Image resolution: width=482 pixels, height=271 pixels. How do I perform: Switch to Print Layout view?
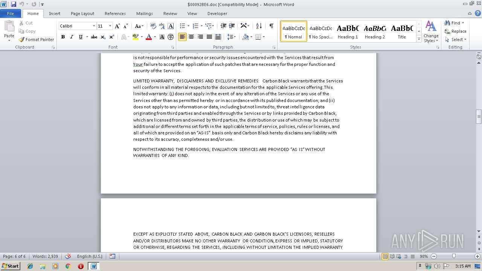385,256
